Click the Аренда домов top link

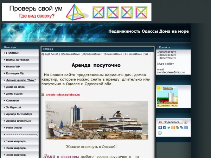point(50,54)
